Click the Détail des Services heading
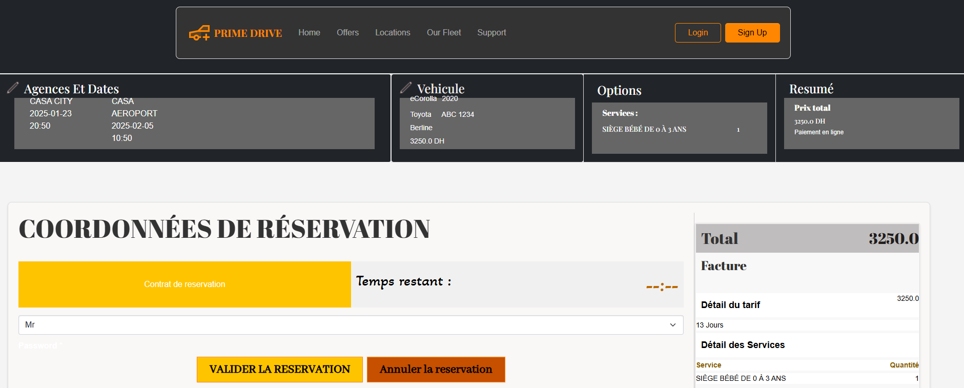The height and width of the screenshot is (388, 964). (x=743, y=345)
